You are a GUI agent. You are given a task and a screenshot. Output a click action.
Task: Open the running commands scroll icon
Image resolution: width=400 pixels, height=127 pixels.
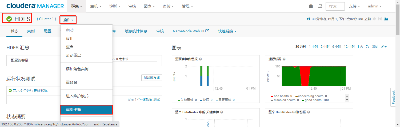pos(320,6)
